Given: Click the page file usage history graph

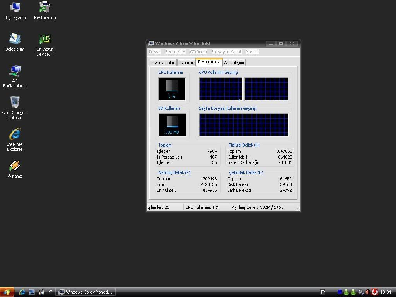Looking at the screenshot, I should [244, 125].
